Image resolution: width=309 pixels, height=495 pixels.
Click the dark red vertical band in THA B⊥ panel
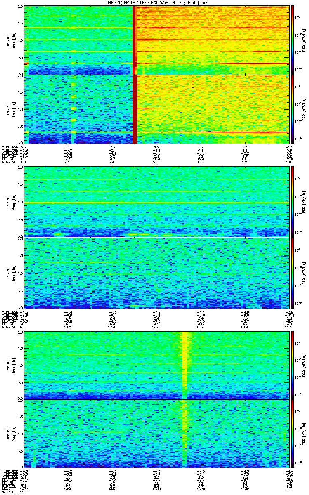(134, 40)
